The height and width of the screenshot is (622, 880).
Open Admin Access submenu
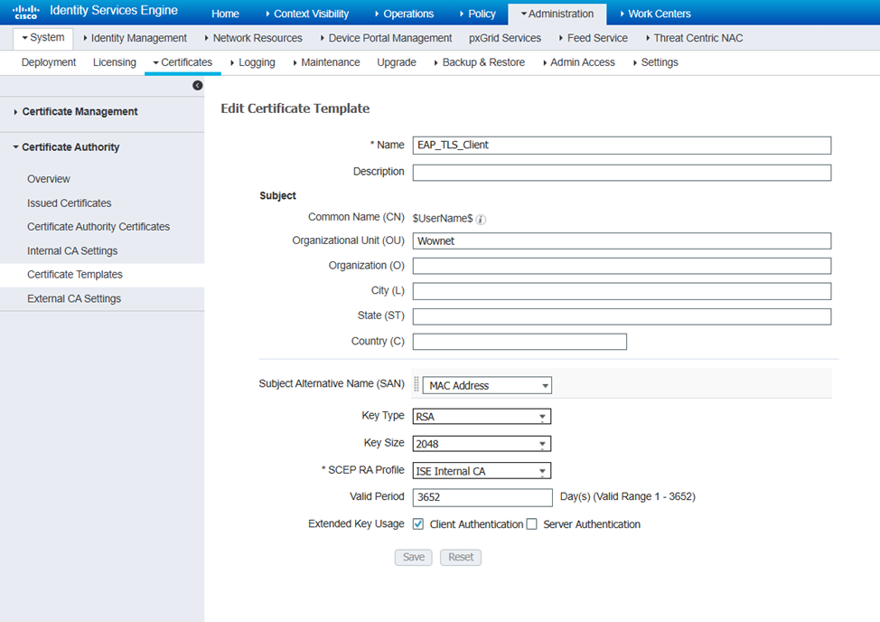(x=579, y=62)
